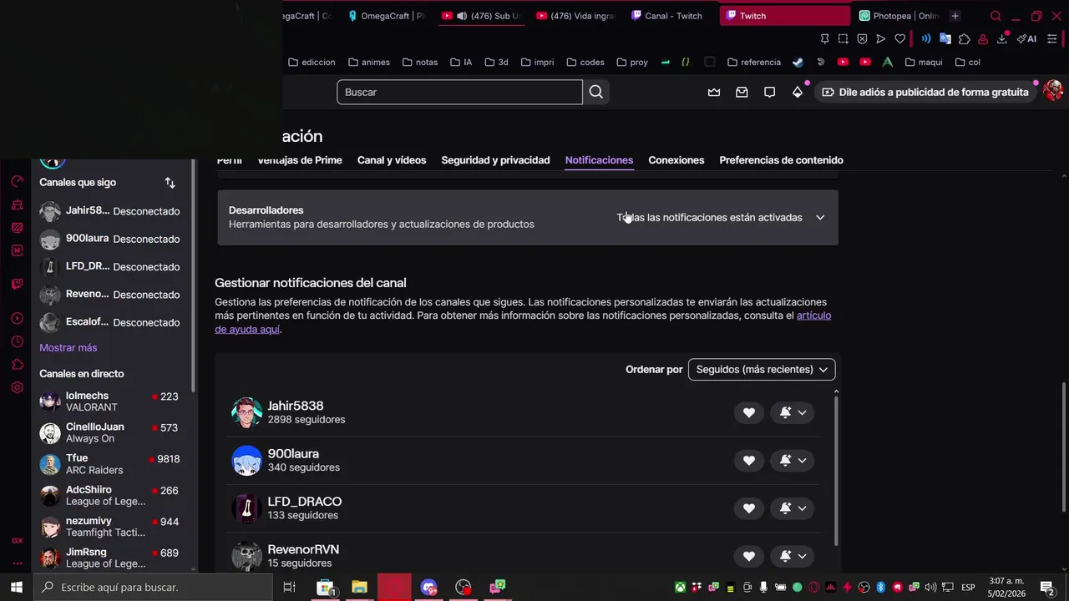The height and width of the screenshot is (601, 1069).
Task: Open the inbox notifications icon
Action: [x=742, y=92]
